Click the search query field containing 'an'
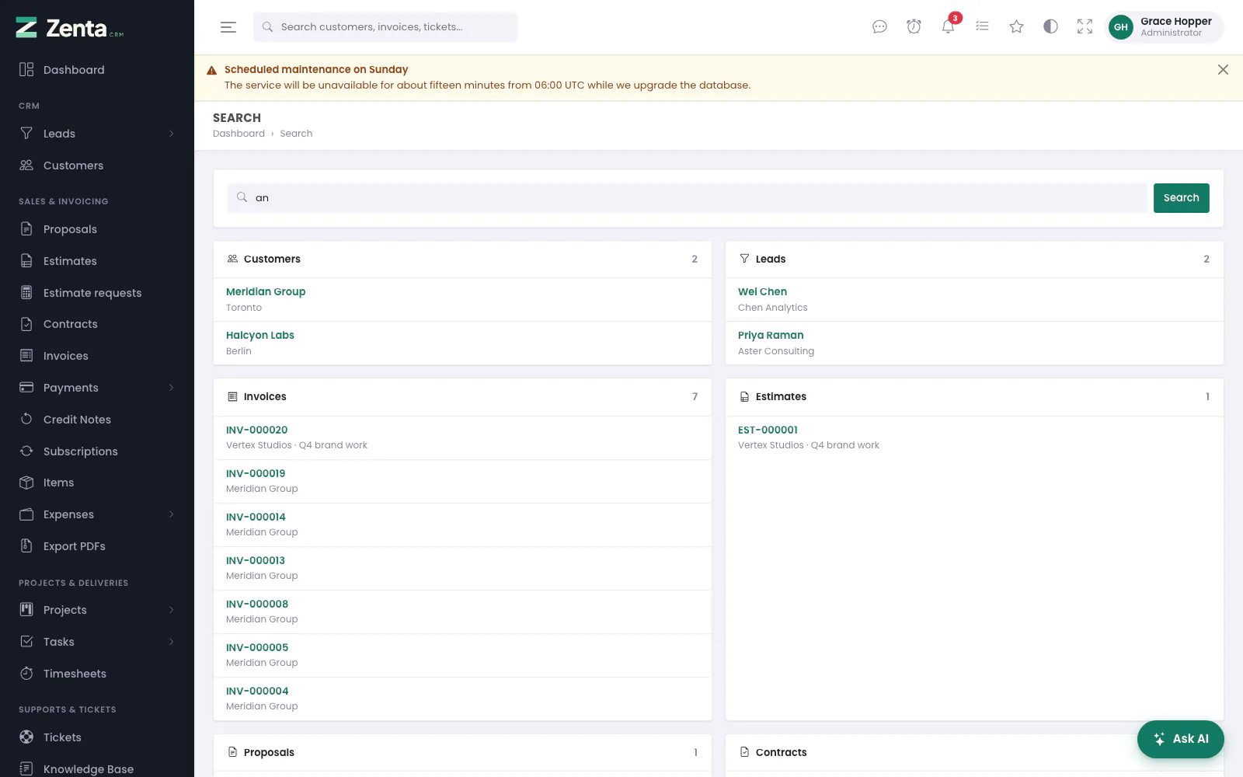Image resolution: width=1243 pixels, height=777 pixels. click(x=688, y=198)
